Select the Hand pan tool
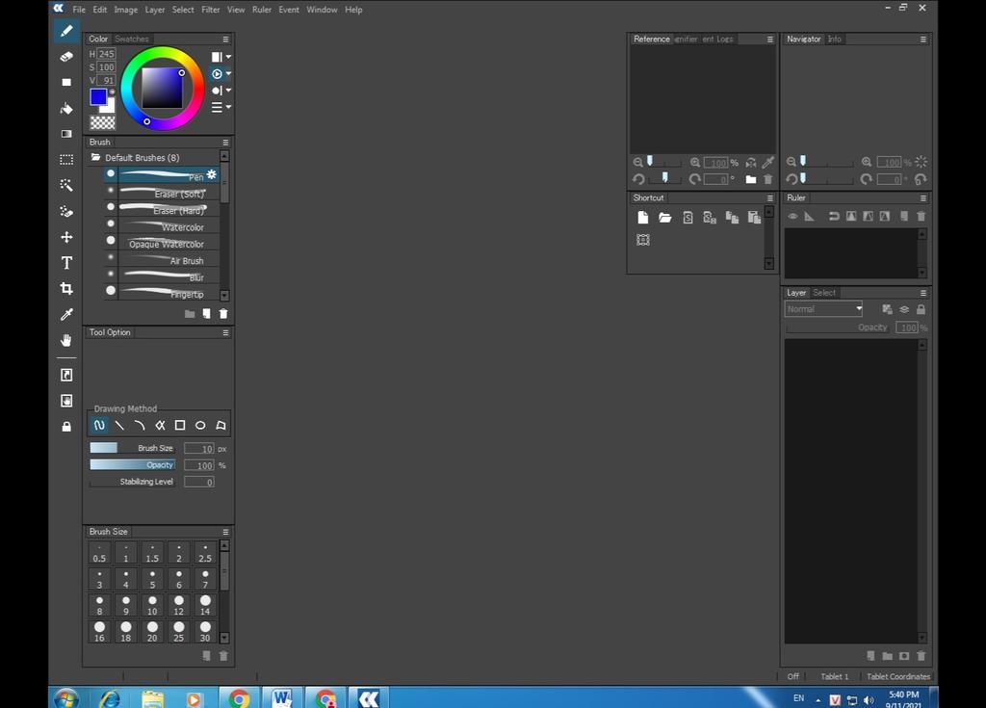Image resolution: width=986 pixels, height=708 pixels. pos(66,340)
